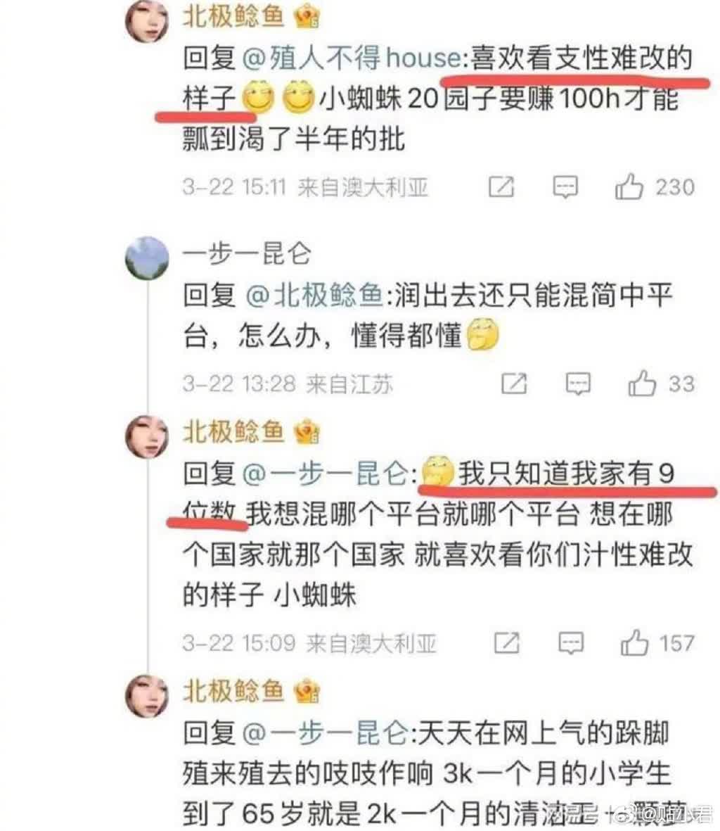Reply to the comment posted 3-22 13:28
The image size is (720, 831).
point(578,383)
